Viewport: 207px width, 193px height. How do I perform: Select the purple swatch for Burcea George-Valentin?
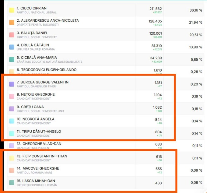[x=12, y=84]
